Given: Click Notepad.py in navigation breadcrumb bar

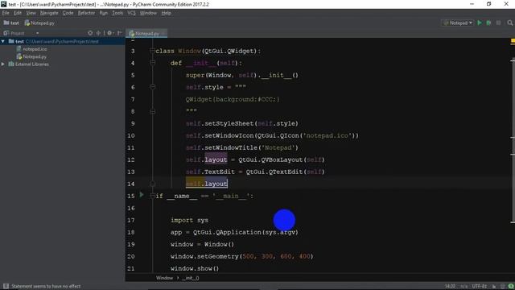Looking at the screenshot, I should (x=39, y=23).
